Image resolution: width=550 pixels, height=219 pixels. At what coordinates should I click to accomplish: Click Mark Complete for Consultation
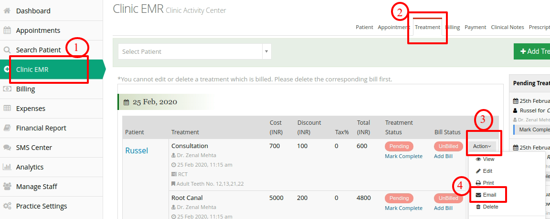tap(403, 156)
